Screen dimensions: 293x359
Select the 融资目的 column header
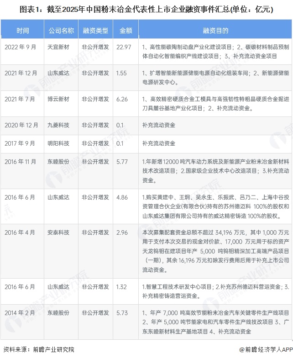215,31
